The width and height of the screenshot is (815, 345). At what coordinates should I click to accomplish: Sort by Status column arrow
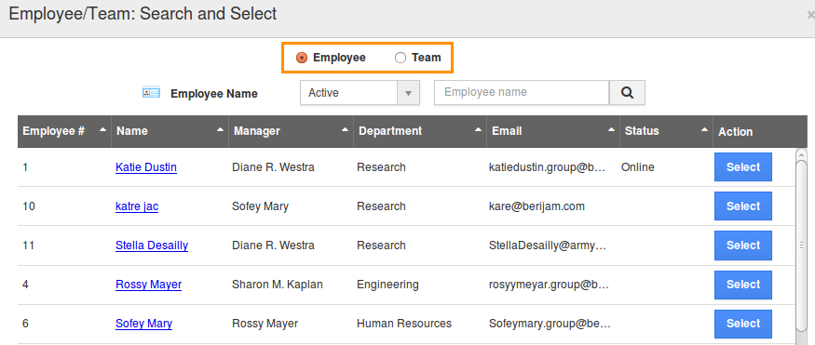click(x=704, y=129)
